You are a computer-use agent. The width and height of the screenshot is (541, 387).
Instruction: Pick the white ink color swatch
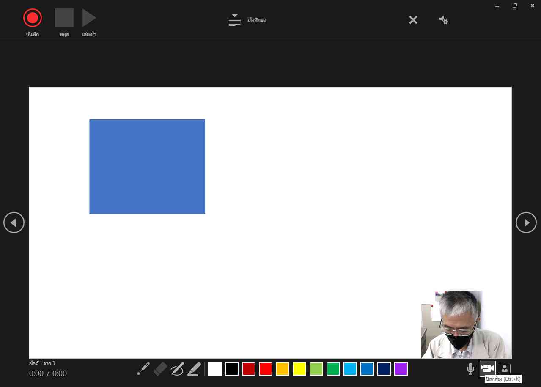click(x=215, y=369)
